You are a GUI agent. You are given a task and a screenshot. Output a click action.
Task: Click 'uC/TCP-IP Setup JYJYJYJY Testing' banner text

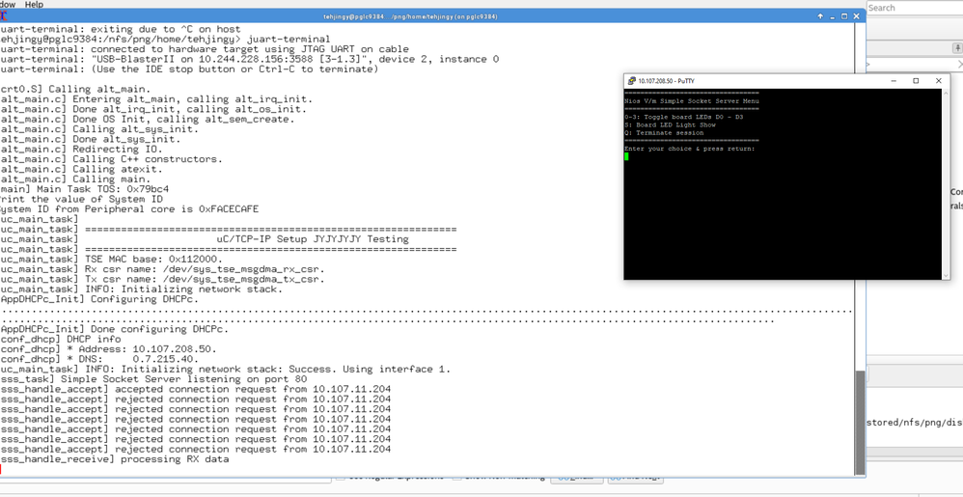[313, 239]
